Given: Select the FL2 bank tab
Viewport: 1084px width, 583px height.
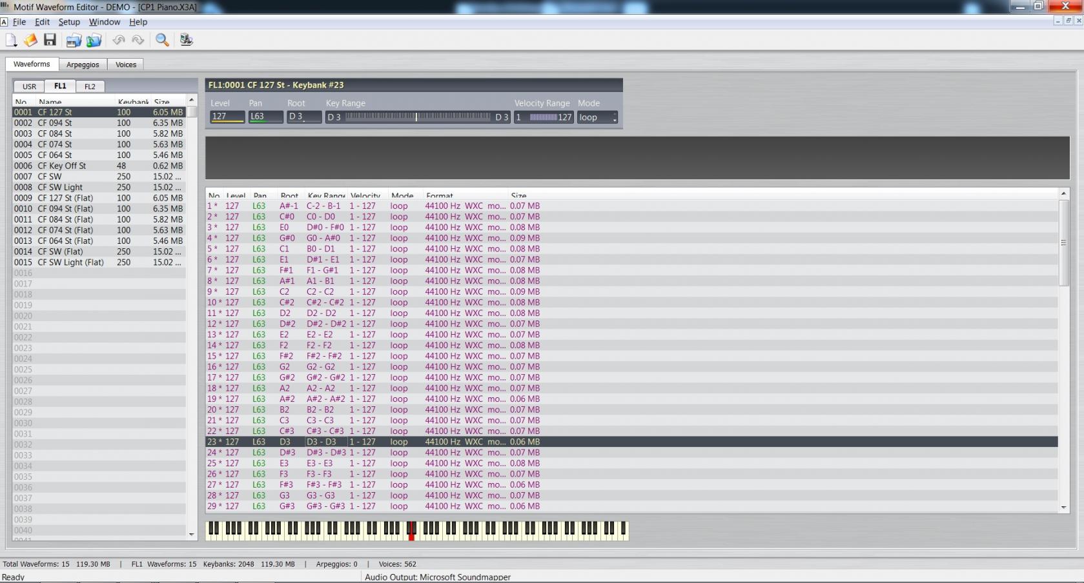Looking at the screenshot, I should click(90, 86).
